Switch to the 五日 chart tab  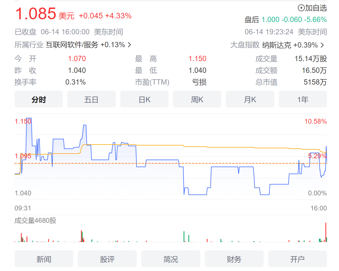coord(91,99)
